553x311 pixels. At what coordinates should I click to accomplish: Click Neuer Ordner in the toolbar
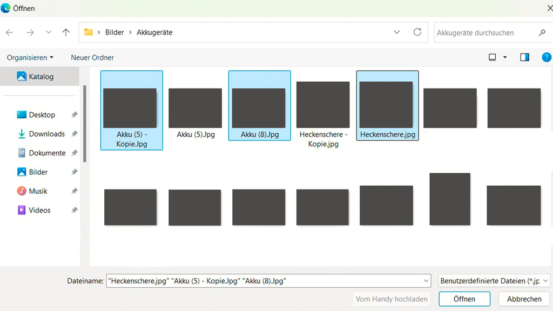92,57
